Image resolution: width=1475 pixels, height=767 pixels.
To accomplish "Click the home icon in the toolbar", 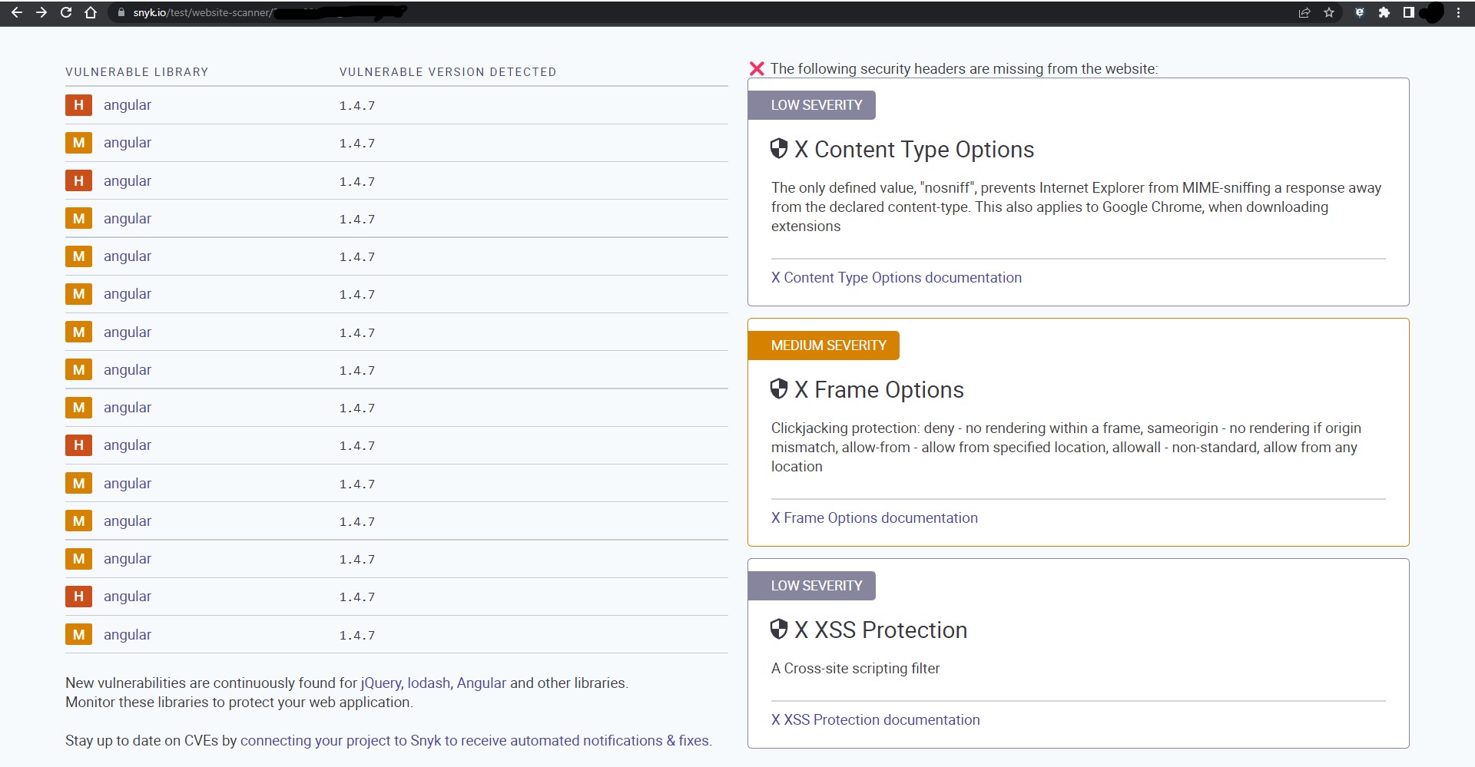I will (90, 12).
